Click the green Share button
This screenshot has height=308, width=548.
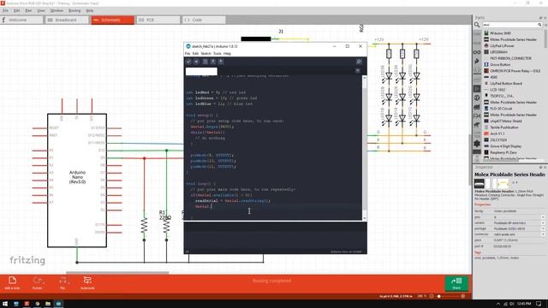pyautogui.click(x=456, y=283)
